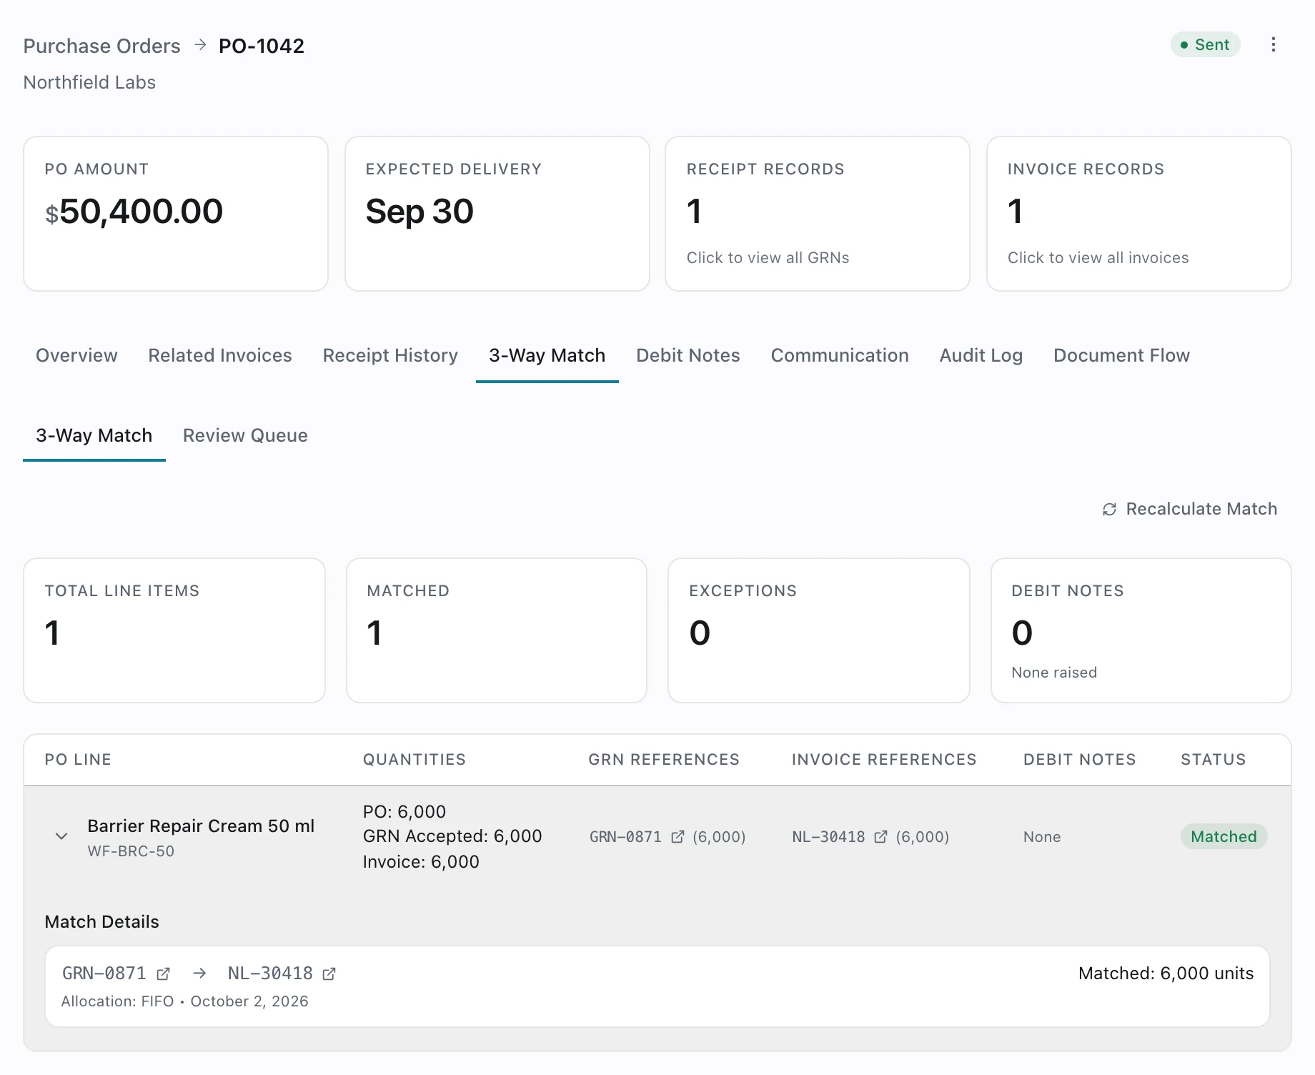The width and height of the screenshot is (1315, 1075).
Task: Click NL-30418 text in Match Details
Action: tap(270, 974)
